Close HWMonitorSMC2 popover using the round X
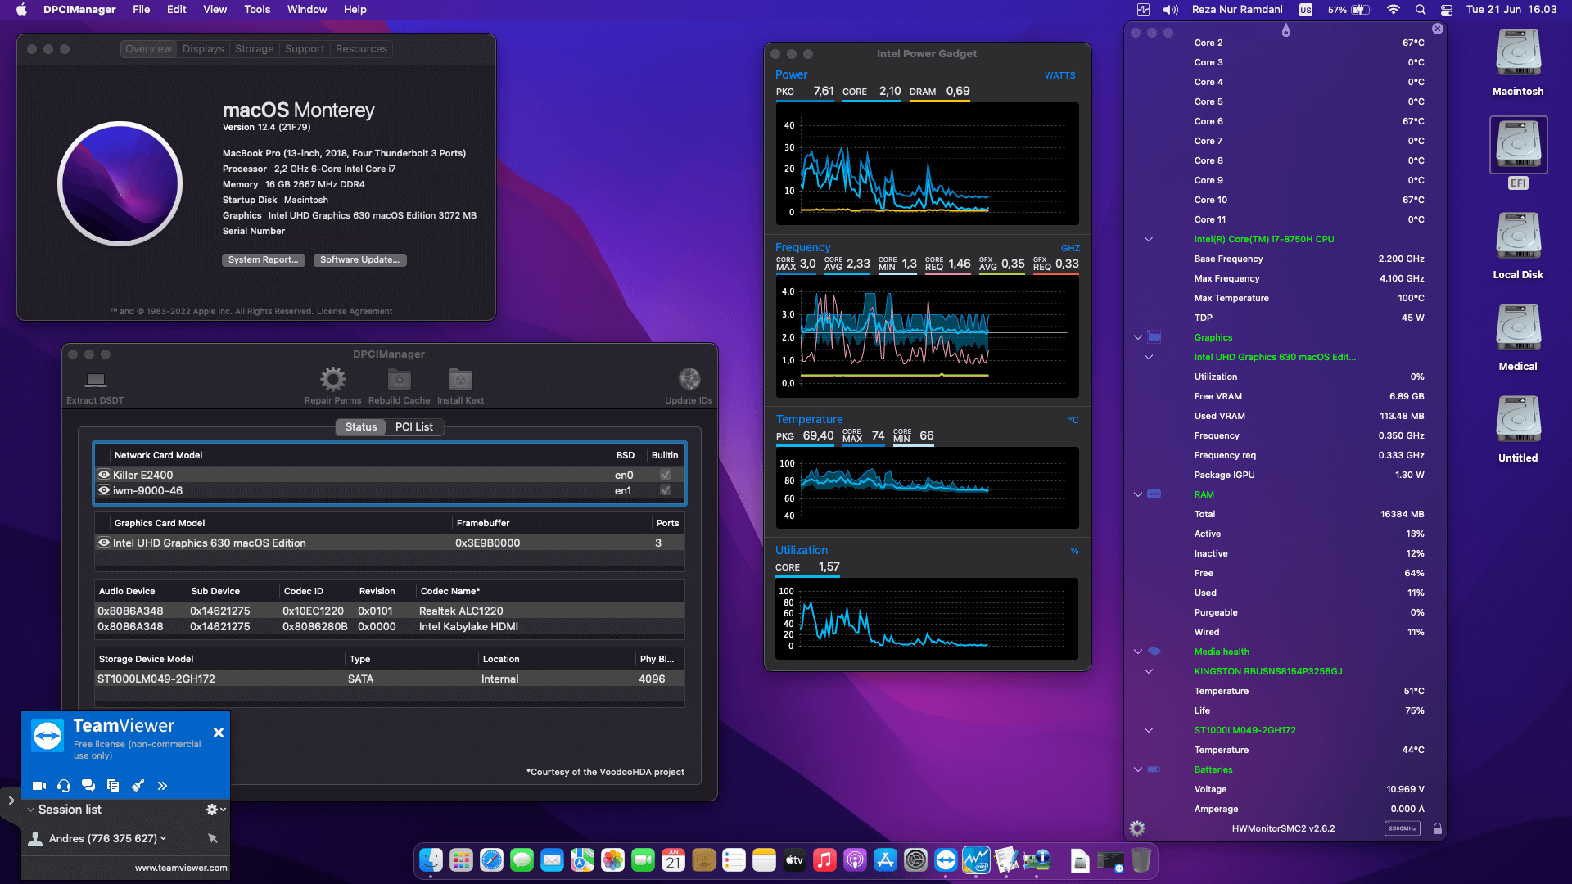This screenshot has width=1572, height=884. (1438, 29)
